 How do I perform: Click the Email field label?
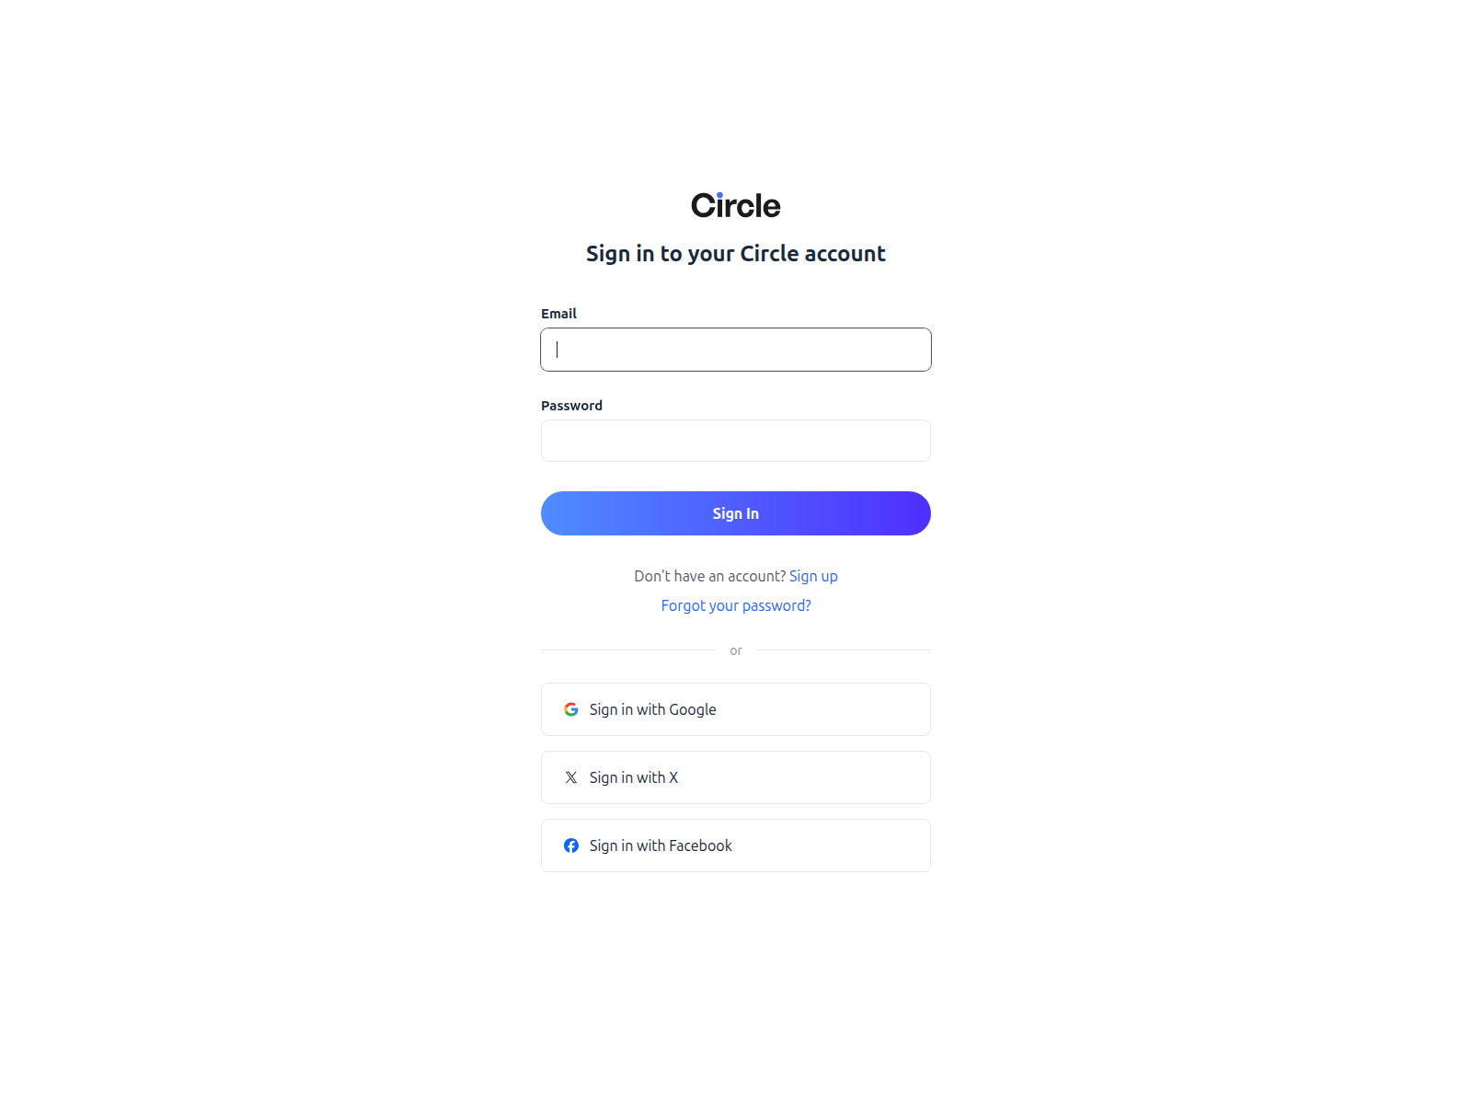[x=558, y=313]
